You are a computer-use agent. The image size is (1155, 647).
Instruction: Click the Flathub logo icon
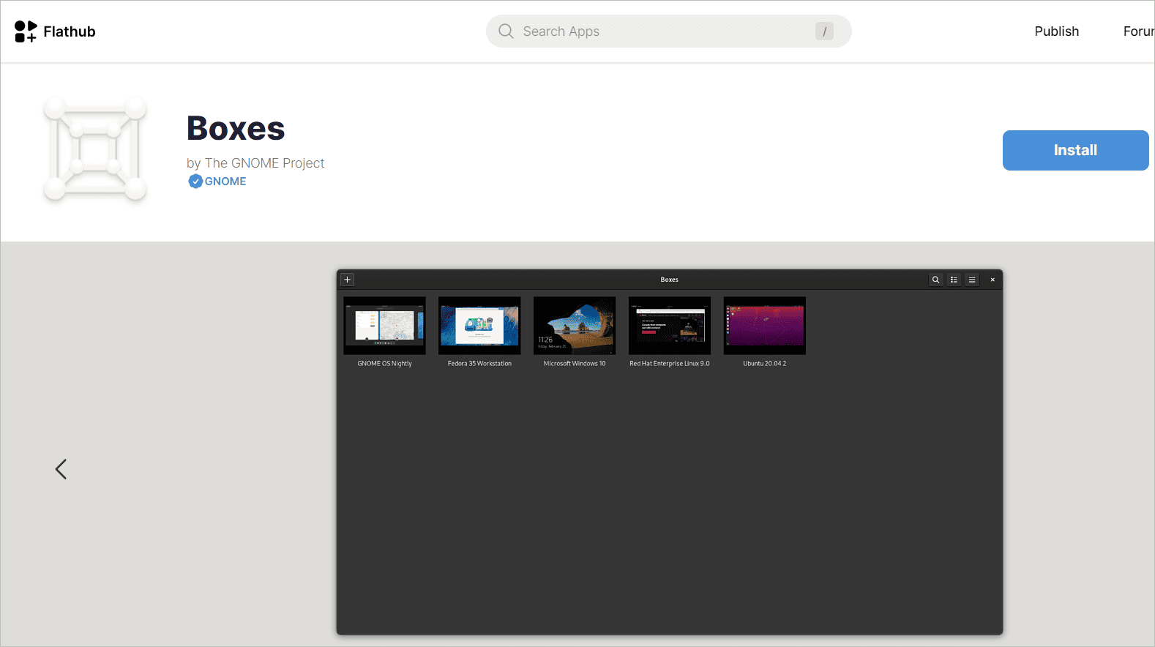coord(26,31)
